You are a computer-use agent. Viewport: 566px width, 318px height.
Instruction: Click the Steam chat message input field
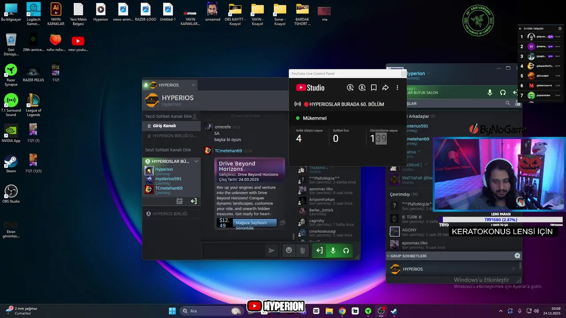point(234,250)
